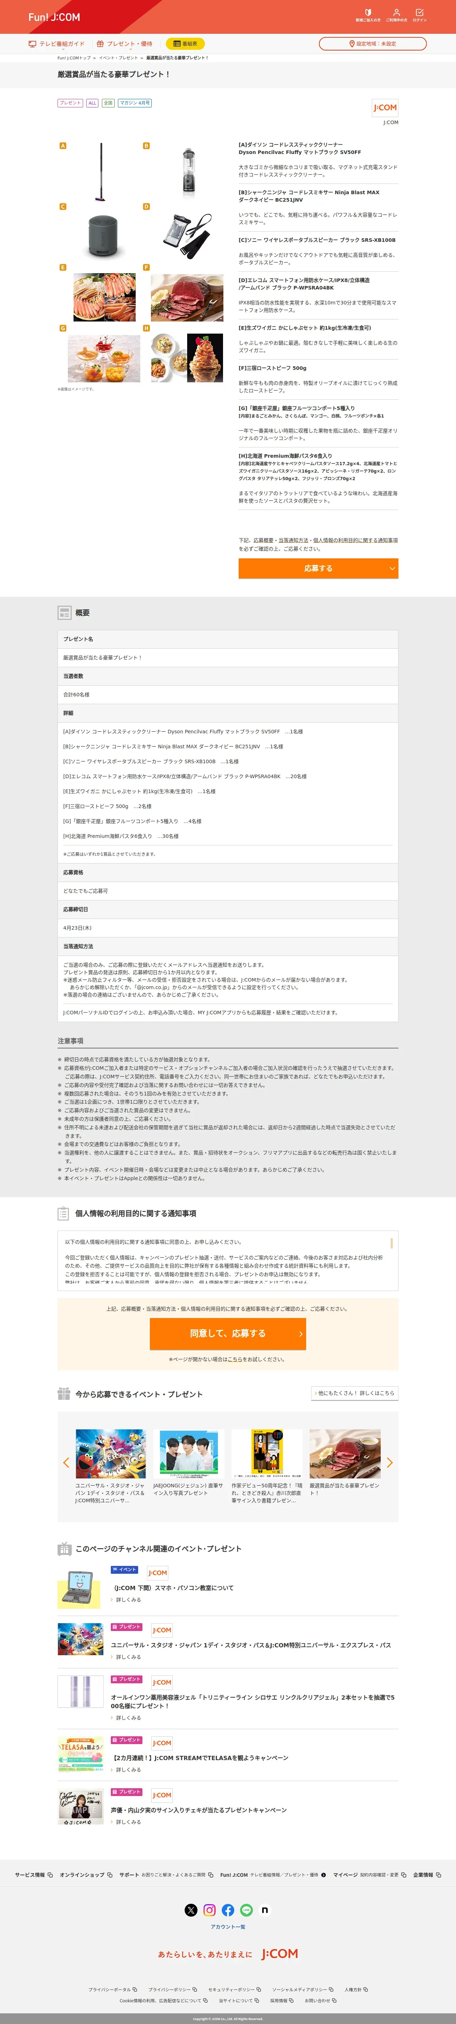Click the プレゼント tag label
The height and width of the screenshot is (2024, 456).
click(x=70, y=103)
